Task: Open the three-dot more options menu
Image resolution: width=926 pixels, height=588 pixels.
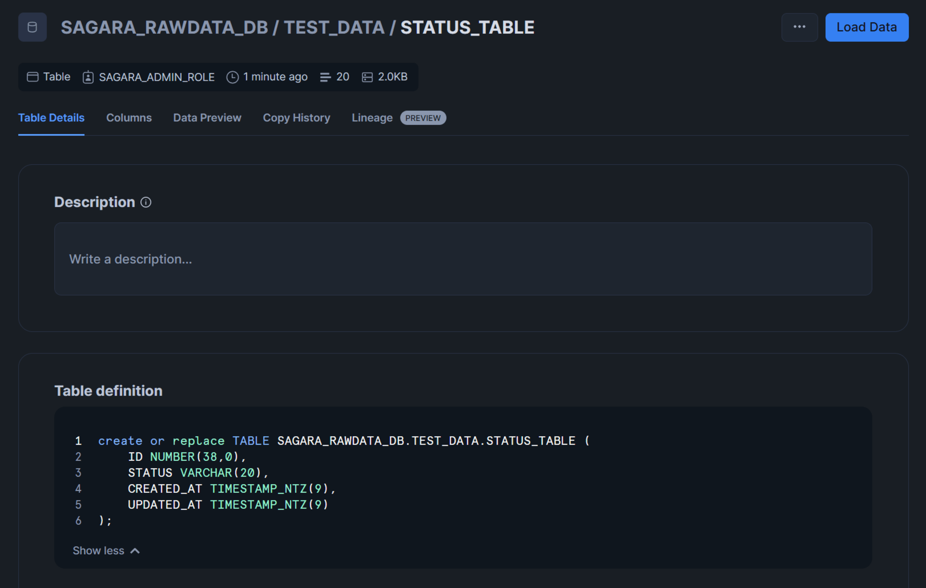Action: click(800, 27)
